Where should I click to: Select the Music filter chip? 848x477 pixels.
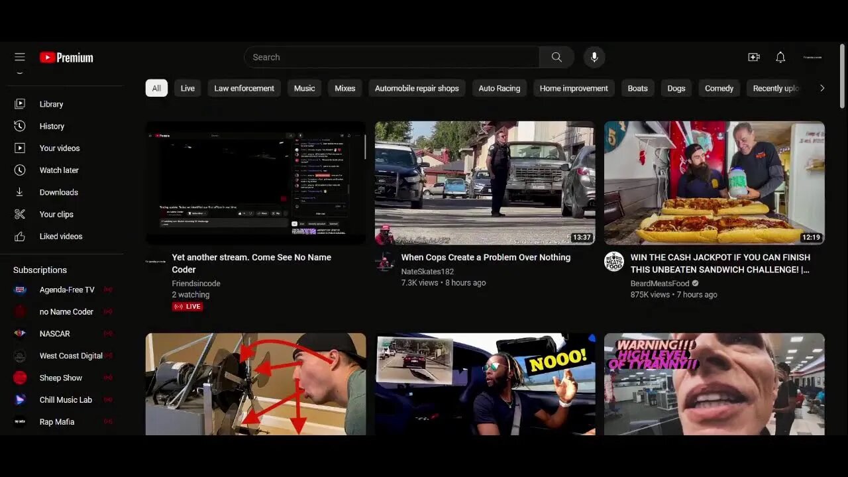pos(304,88)
